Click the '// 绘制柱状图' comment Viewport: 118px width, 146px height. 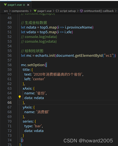coord(32,51)
